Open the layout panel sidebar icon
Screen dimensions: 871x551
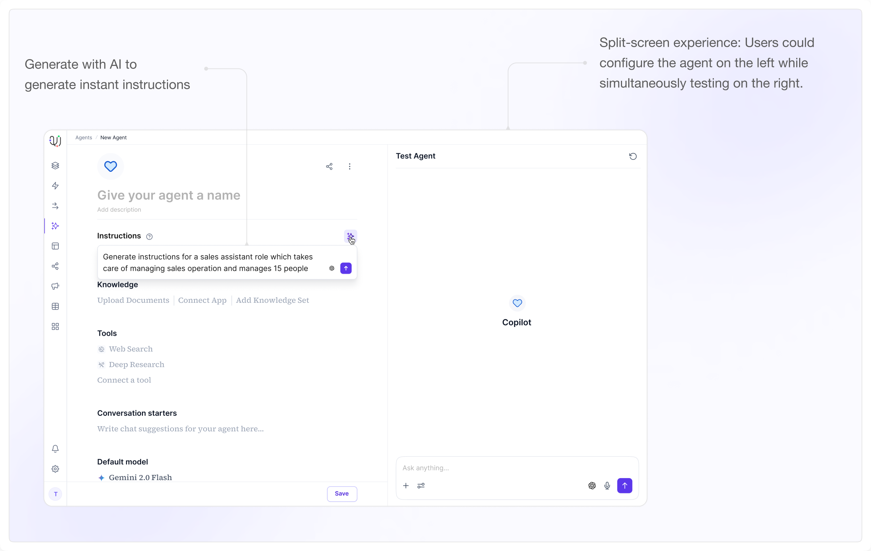55,246
